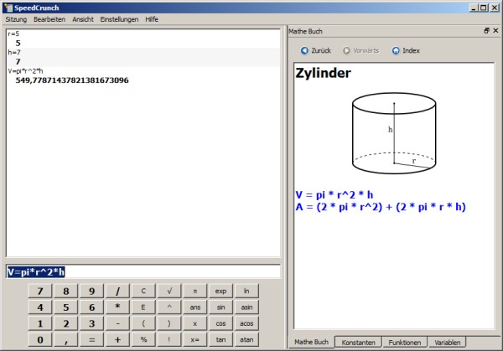
Task: Undock the Mathe Buch panel
Action: coord(486,31)
